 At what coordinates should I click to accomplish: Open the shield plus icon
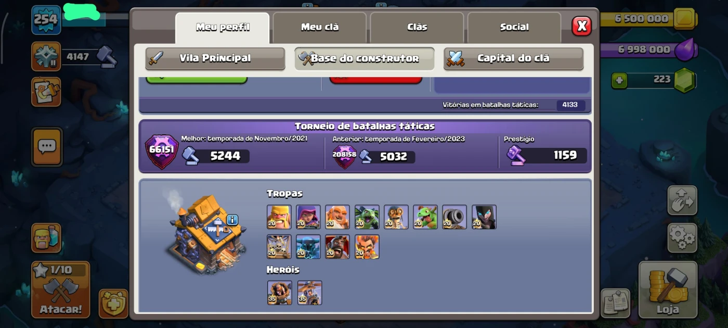[x=113, y=303]
